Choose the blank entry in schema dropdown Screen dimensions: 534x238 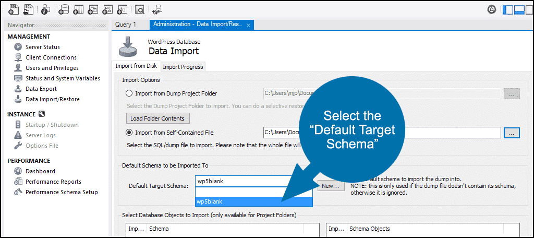[x=254, y=192]
